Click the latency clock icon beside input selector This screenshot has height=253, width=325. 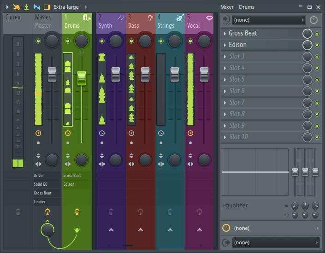click(313, 20)
